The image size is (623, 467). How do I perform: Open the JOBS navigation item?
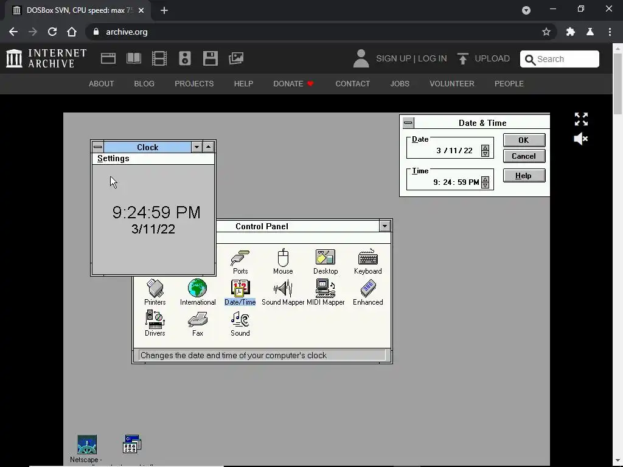(x=400, y=84)
